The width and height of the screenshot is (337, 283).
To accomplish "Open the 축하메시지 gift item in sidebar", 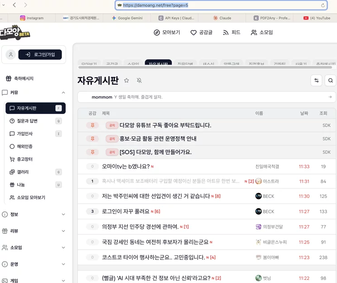I will 19,79.
